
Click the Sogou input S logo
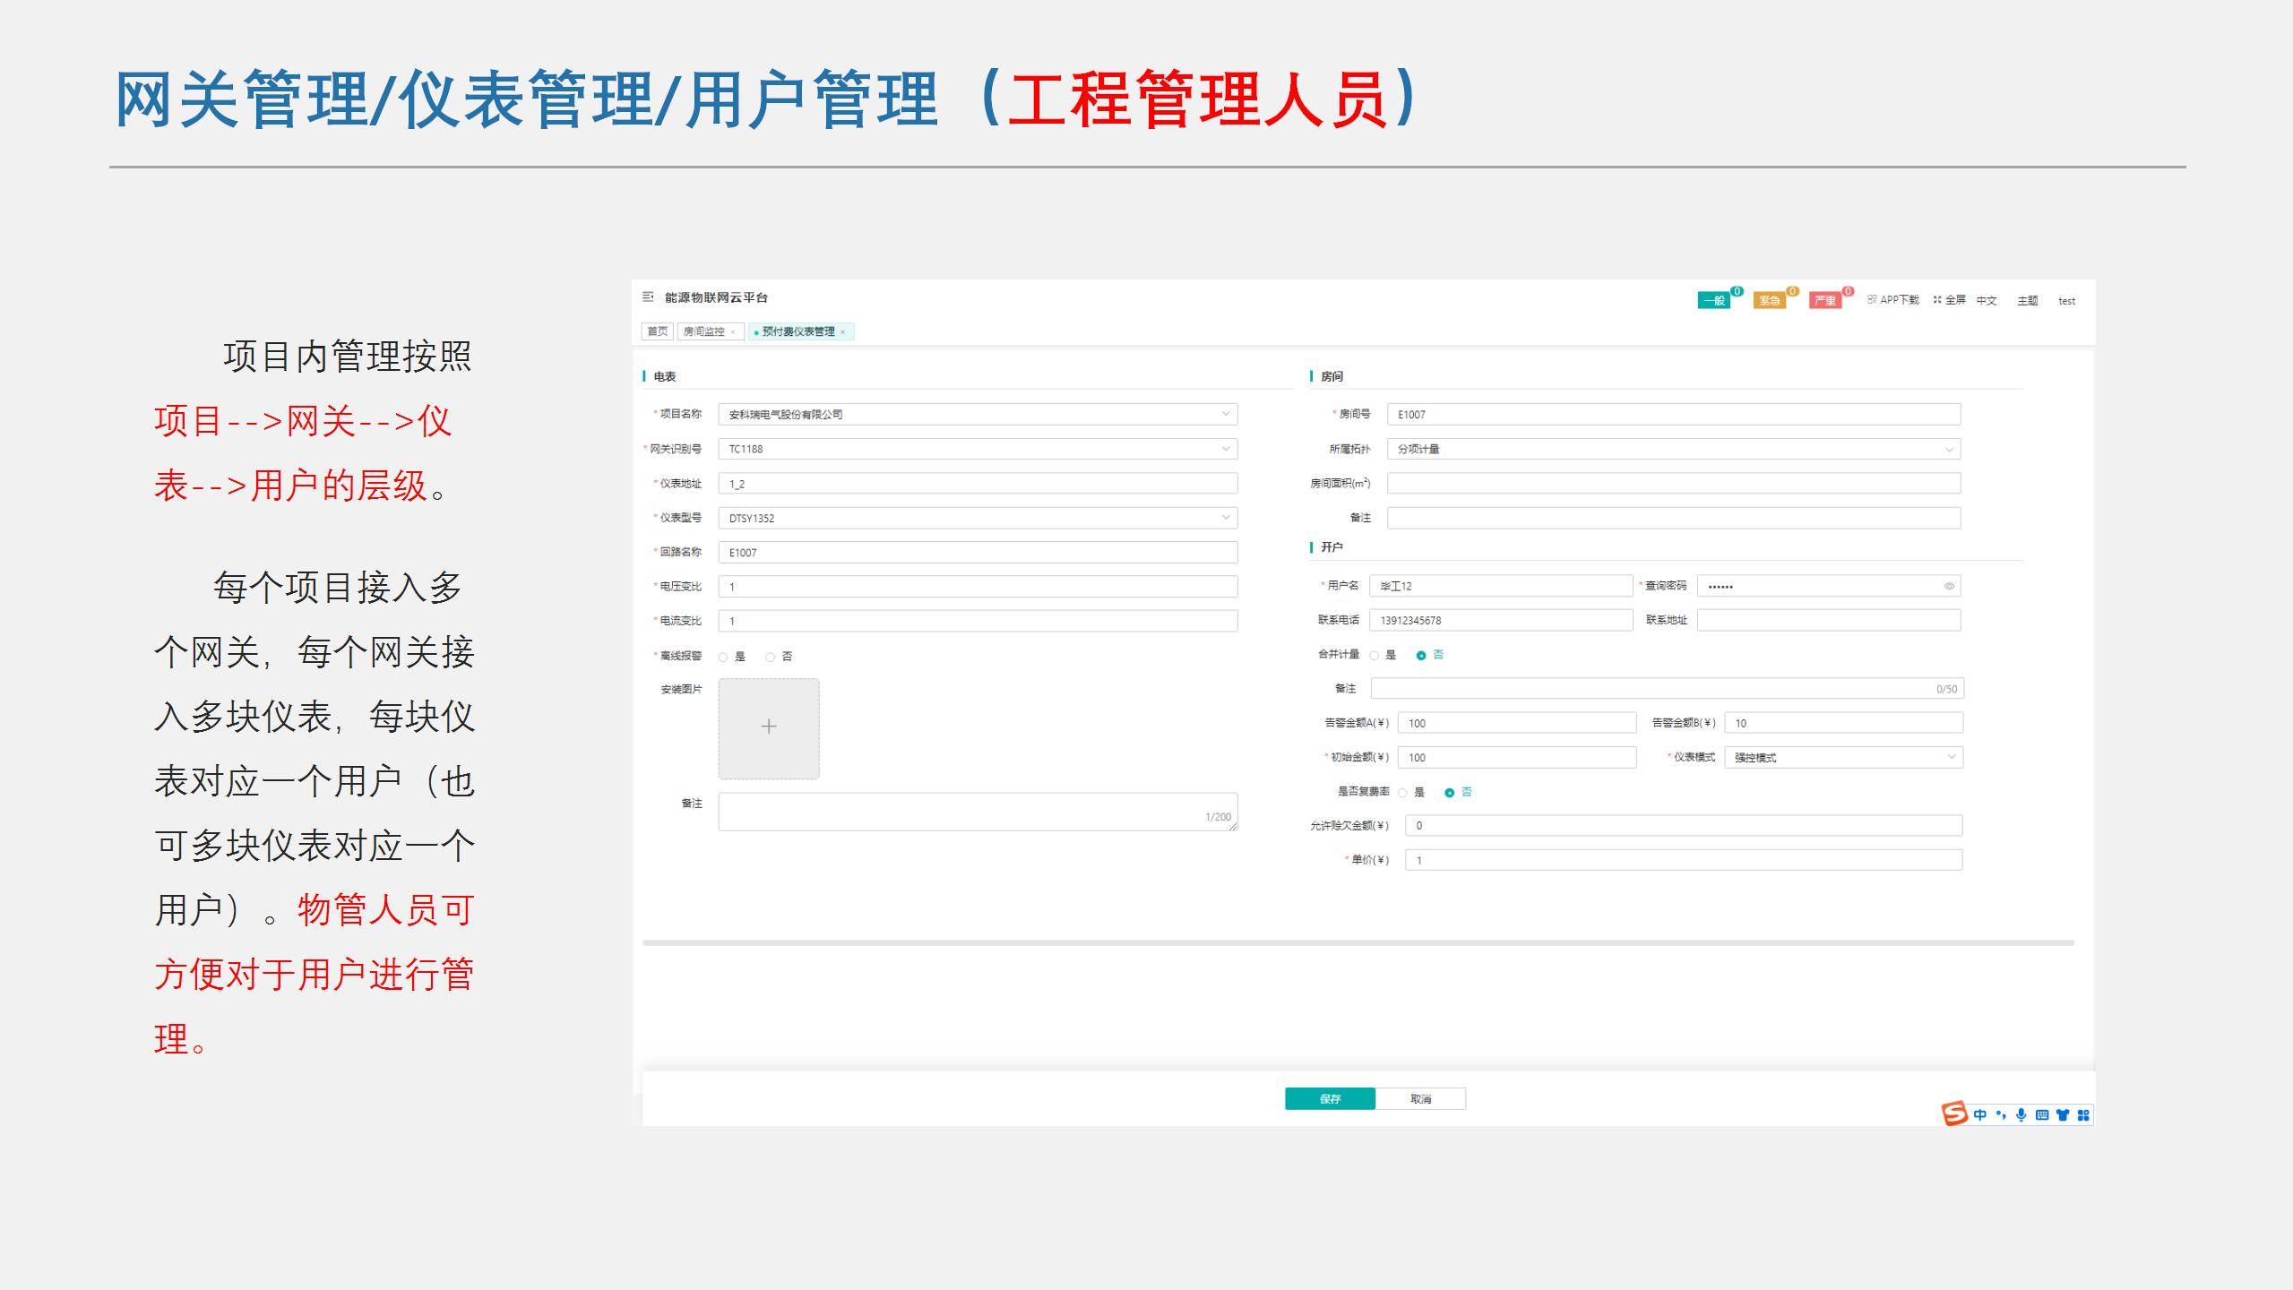point(1953,1114)
